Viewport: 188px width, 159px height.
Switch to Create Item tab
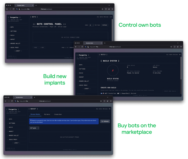(58, 114)
